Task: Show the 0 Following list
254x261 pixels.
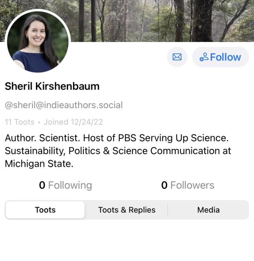Action: [x=65, y=185]
